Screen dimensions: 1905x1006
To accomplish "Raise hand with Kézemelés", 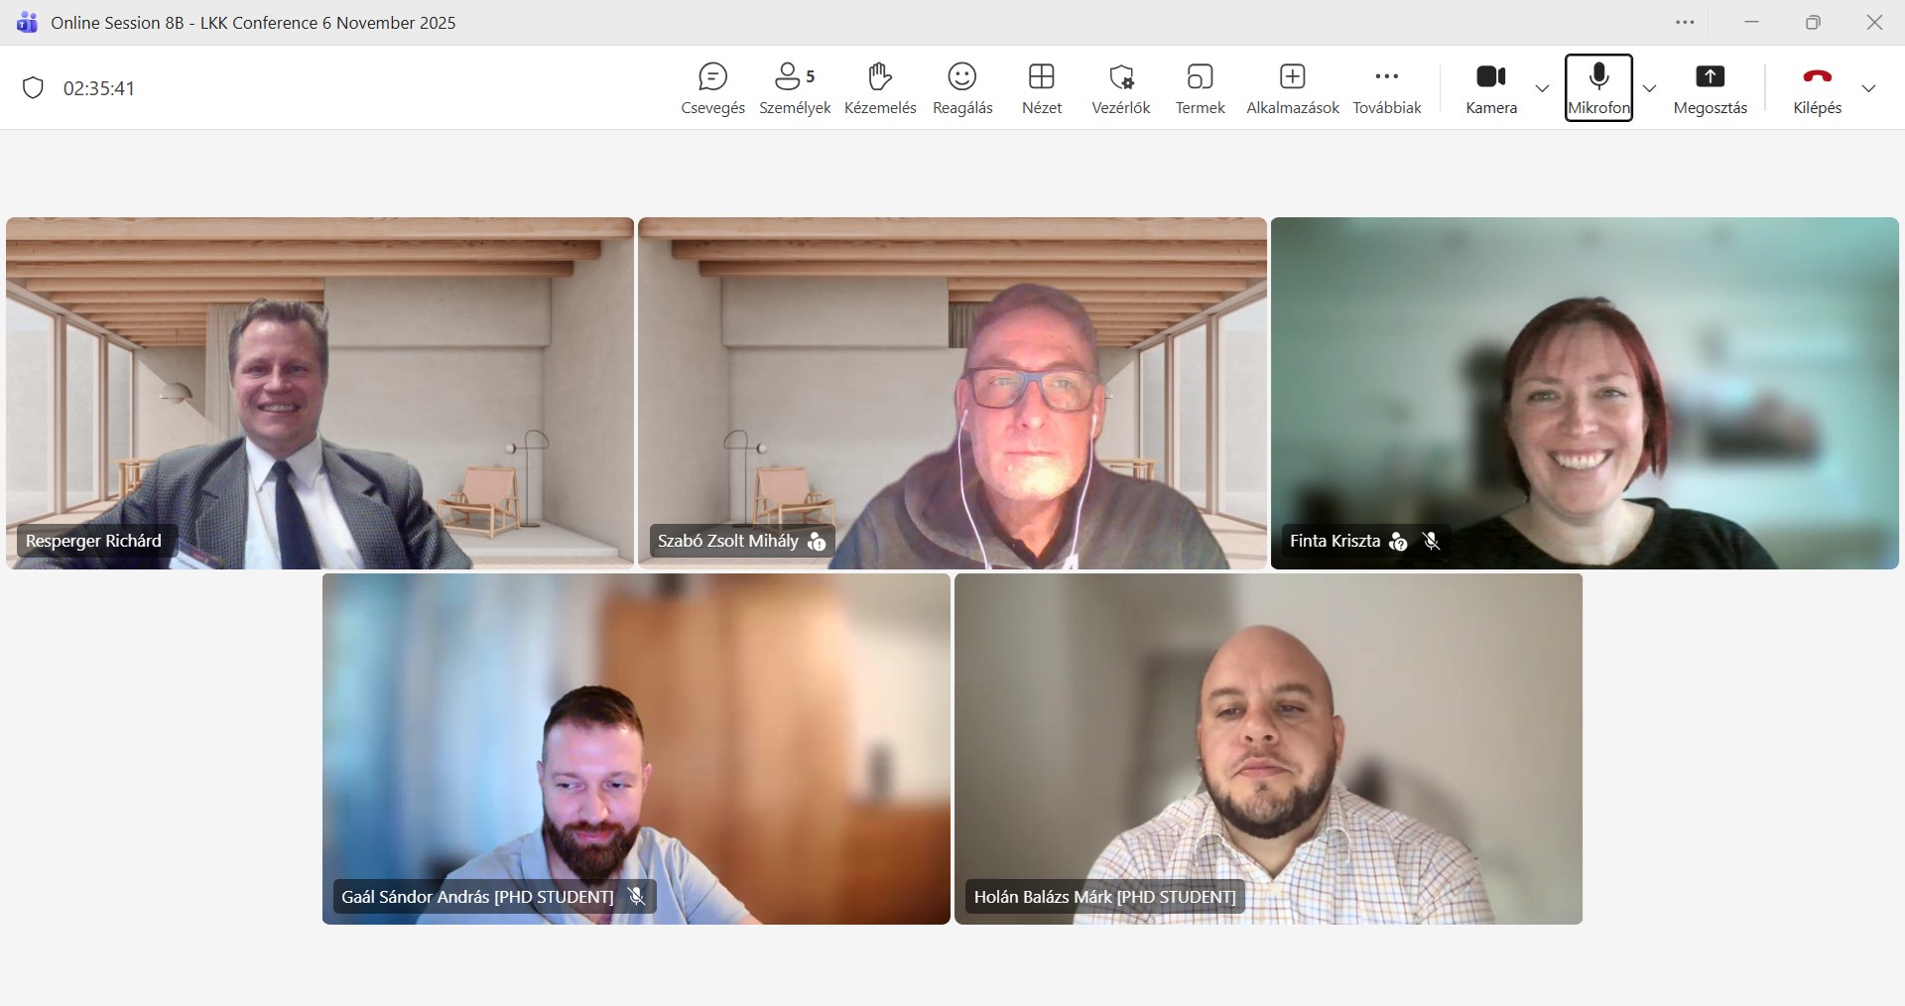I will click(879, 88).
